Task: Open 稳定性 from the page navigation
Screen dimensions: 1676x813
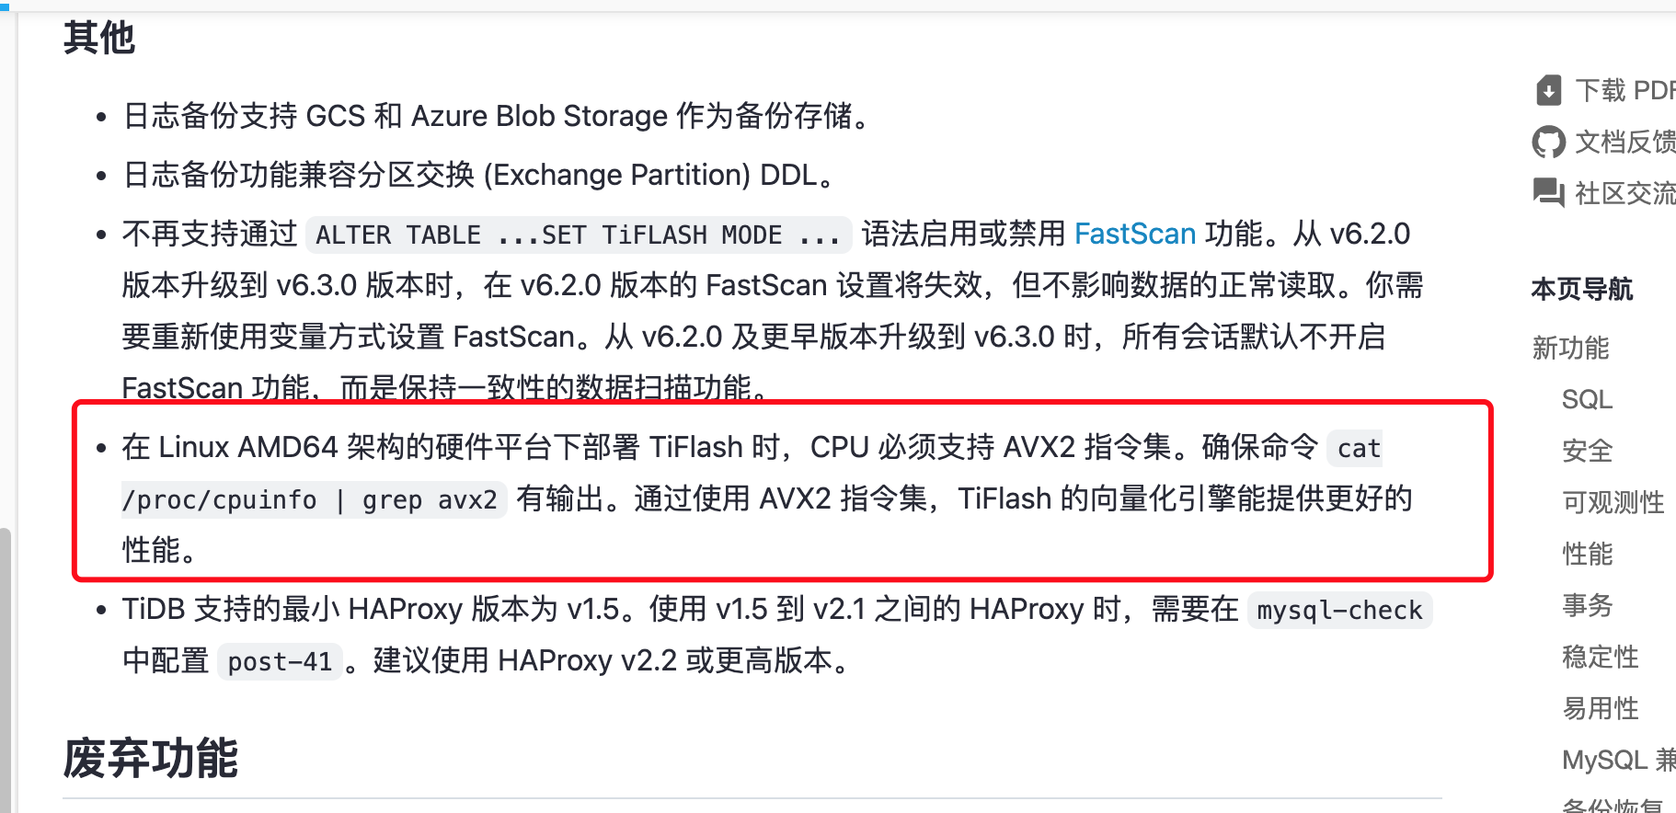Action: coord(1600,657)
